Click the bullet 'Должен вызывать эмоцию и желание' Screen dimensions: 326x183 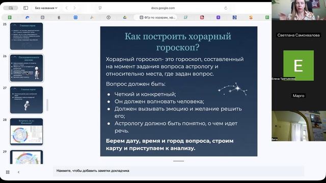tap(178, 112)
